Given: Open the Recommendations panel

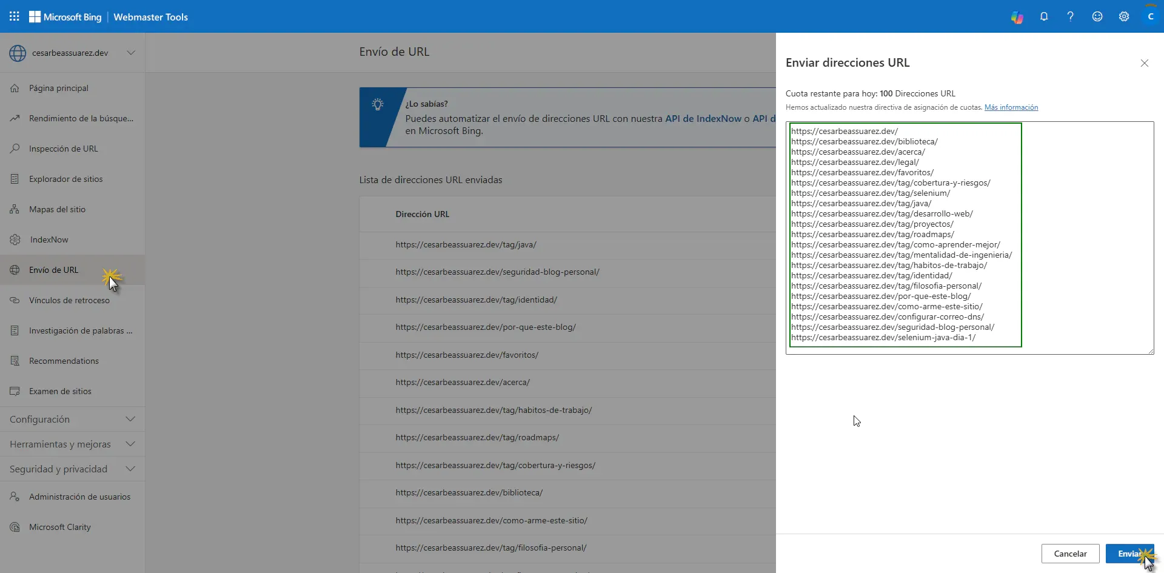Looking at the screenshot, I should click(63, 360).
